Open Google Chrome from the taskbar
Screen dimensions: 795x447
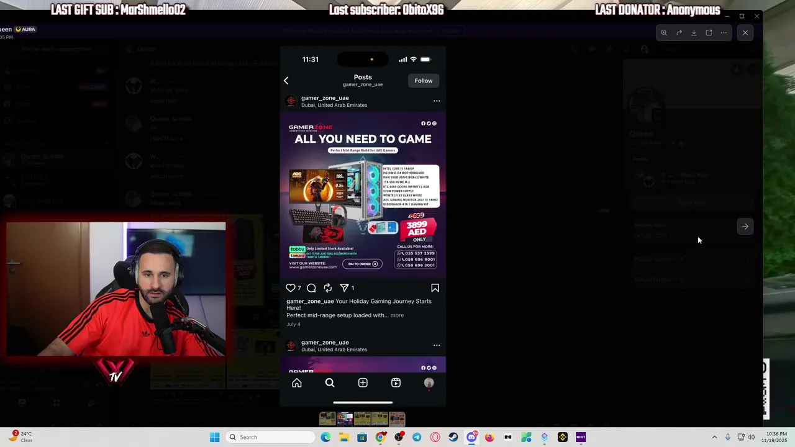click(x=380, y=437)
